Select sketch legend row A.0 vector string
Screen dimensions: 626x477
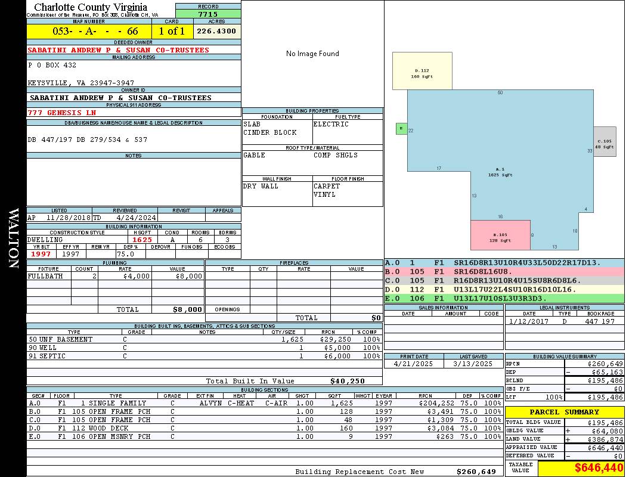point(527,263)
